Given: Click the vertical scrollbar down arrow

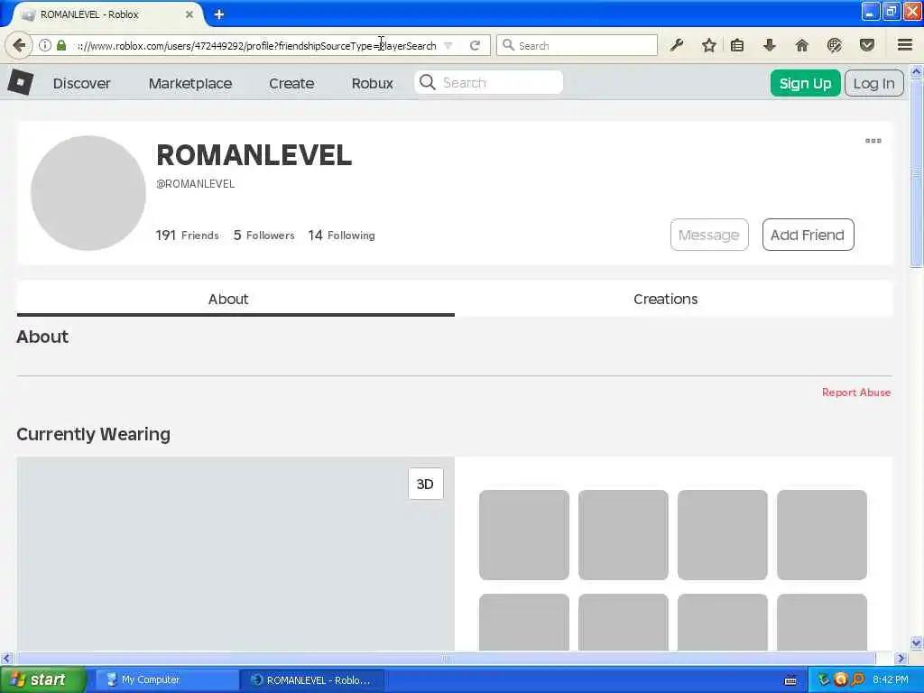Looking at the screenshot, I should pos(917,642).
